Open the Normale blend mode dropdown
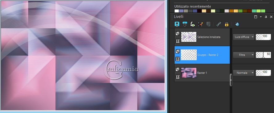 [x=243, y=73]
